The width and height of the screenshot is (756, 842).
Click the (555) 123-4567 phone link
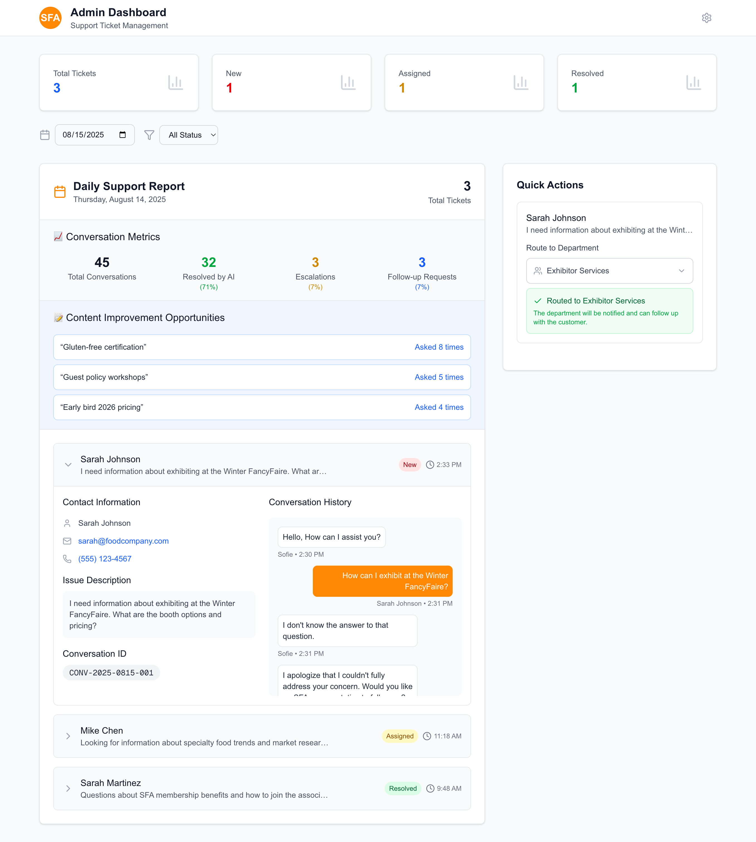coord(105,559)
